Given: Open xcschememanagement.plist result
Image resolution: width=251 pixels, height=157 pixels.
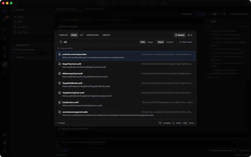Looking at the screenshot, I should (x=125, y=114).
